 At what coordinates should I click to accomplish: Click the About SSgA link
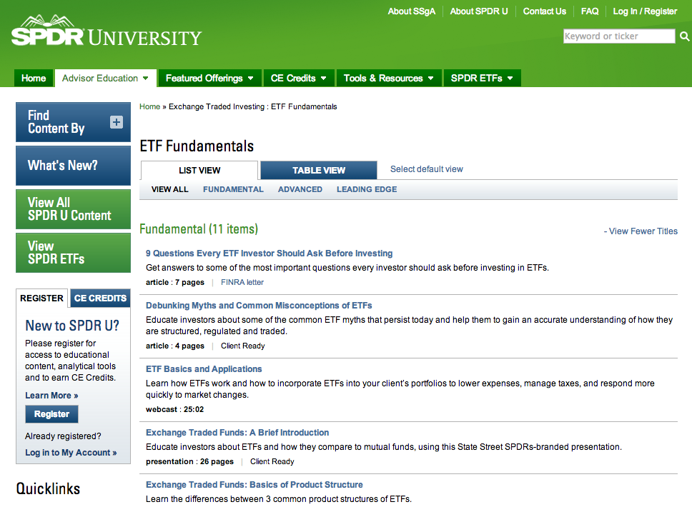point(411,11)
